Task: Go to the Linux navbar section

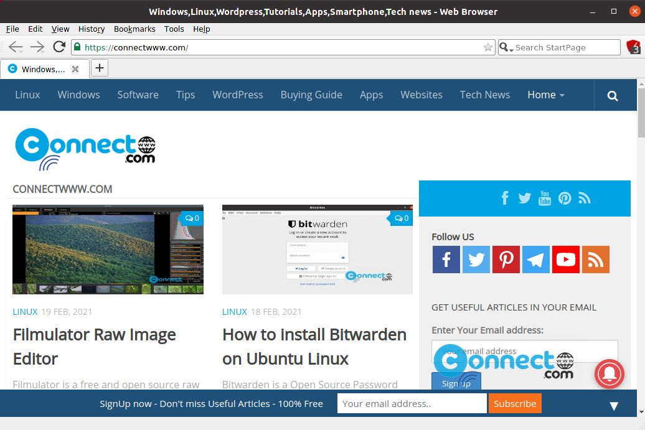Action: (27, 95)
